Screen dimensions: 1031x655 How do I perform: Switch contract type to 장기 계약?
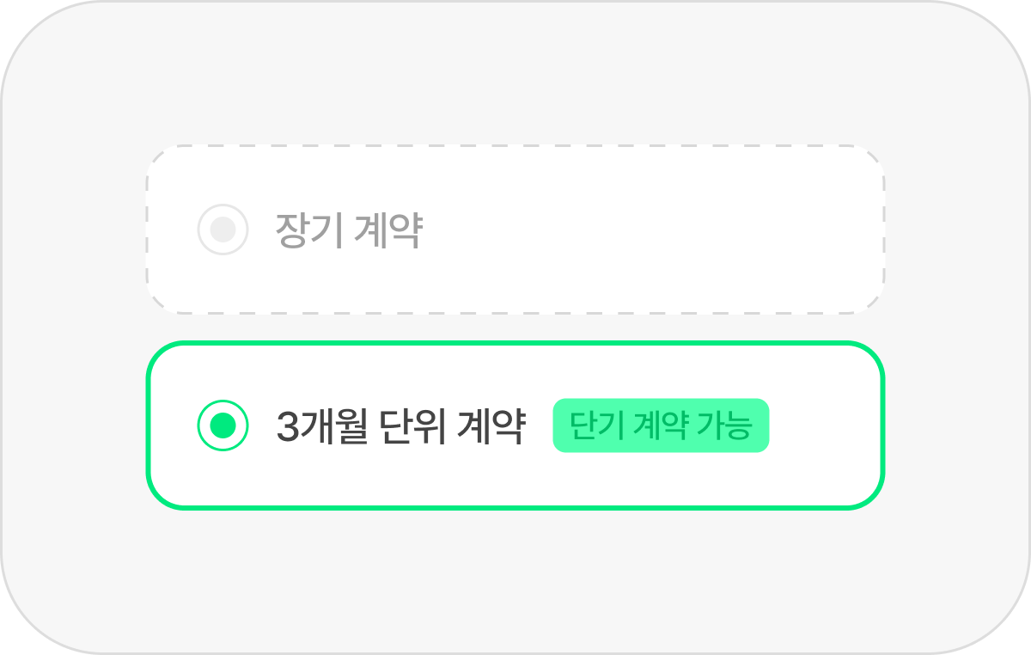(x=223, y=230)
